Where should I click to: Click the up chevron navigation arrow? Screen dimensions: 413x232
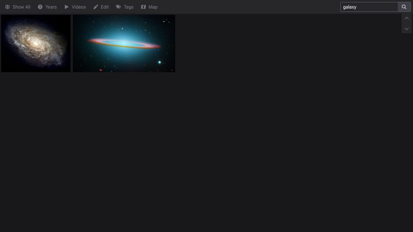click(407, 18)
